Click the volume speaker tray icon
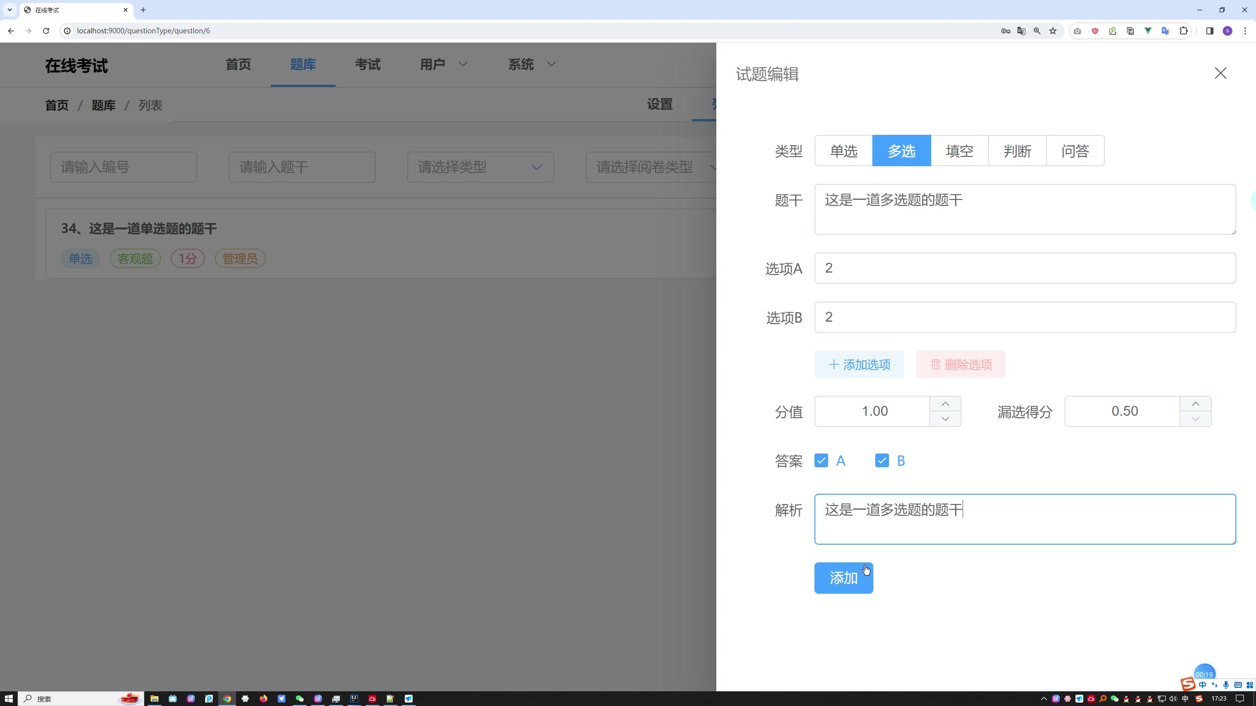1256x706 pixels. click(1173, 699)
